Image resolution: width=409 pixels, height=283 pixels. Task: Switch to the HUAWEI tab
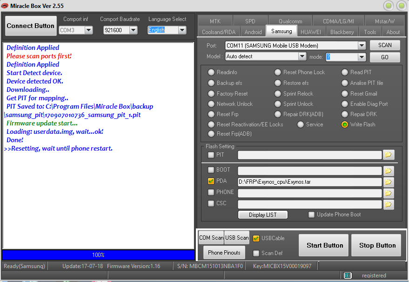[311, 32]
